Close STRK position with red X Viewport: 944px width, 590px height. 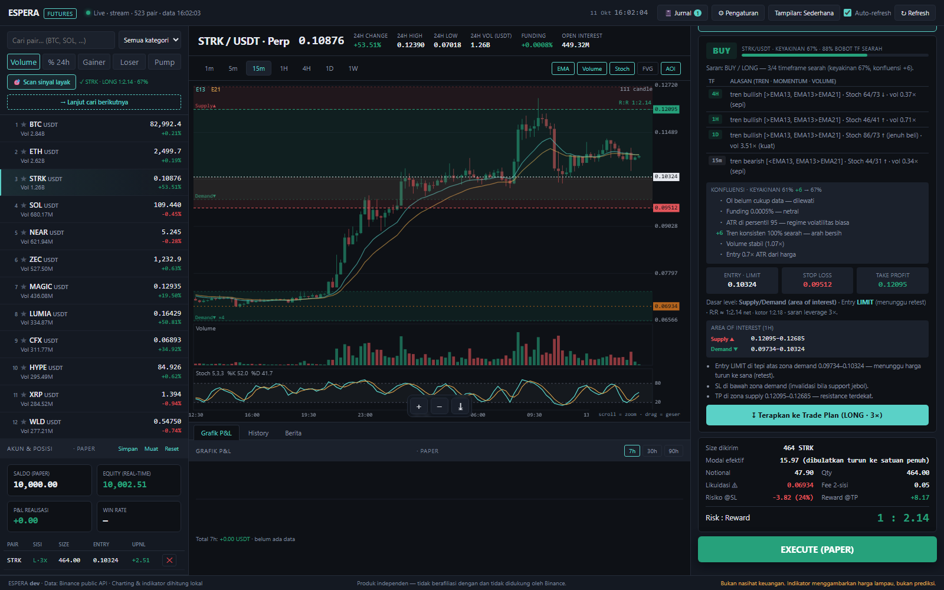tap(169, 560)
